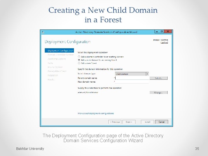Click the Next button
Screen dimensions: 208x156
click(x=129, y=122)
